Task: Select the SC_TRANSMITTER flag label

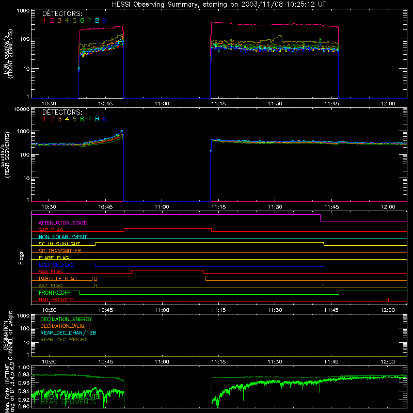Action: click(59, 251)
